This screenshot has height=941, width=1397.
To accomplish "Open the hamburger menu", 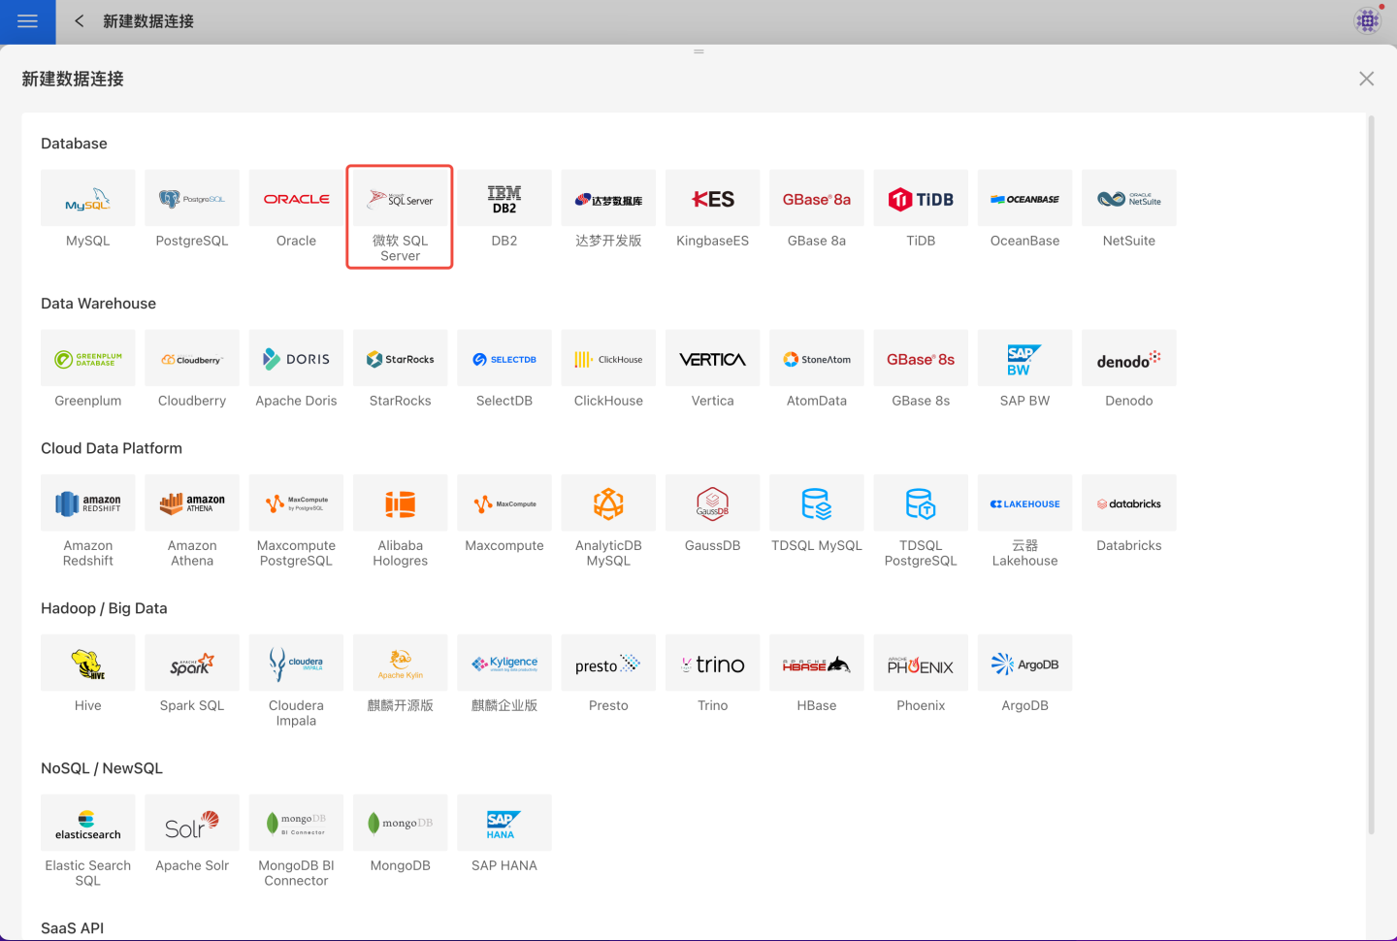I will tap(27, 21).
